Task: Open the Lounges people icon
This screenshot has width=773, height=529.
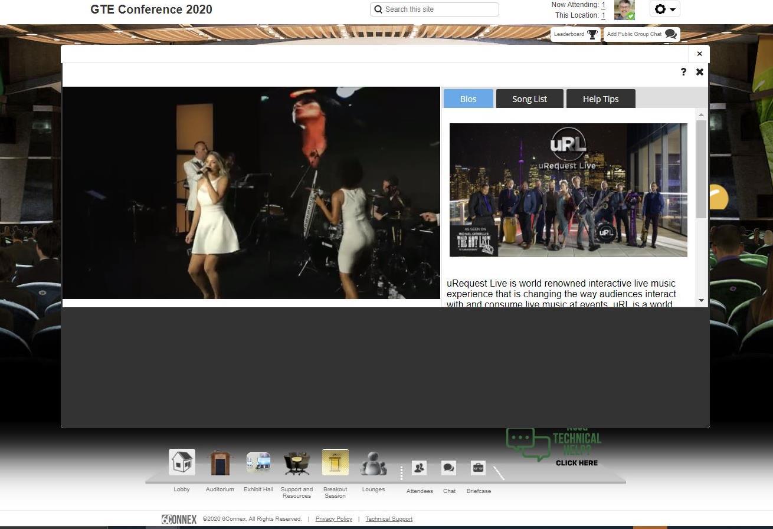Action: (x=374, y=464)
